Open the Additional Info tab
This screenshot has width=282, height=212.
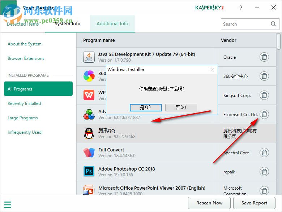(112, 24)
